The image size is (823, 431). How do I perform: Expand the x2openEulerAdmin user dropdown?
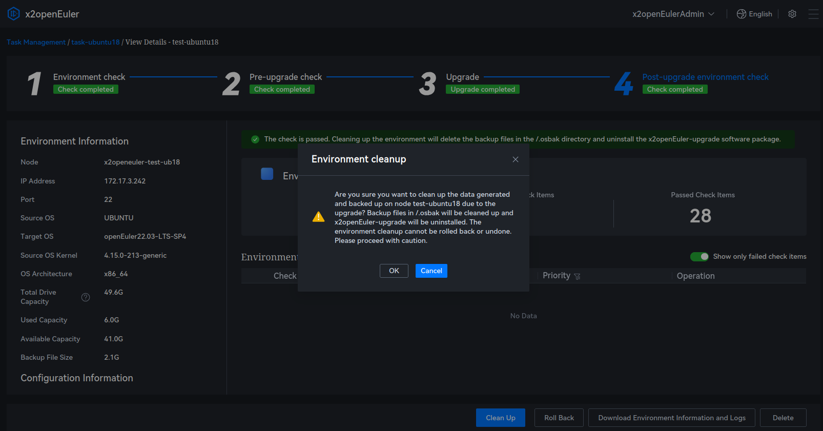coord(673,14)
